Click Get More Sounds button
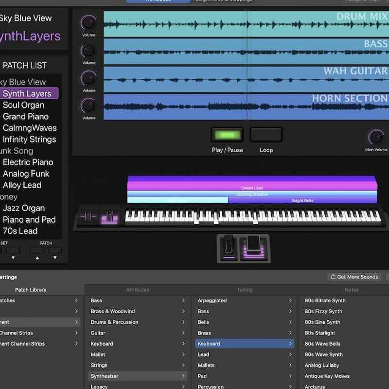The width and height of the screenshot is (389, 389). coord(354,277)
